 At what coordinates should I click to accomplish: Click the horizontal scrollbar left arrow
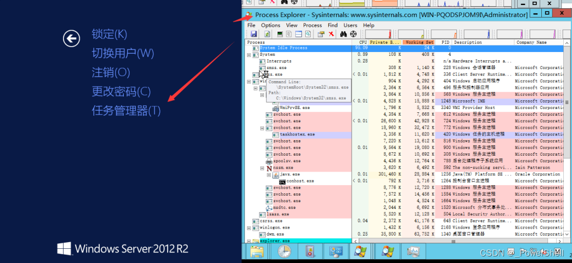pyautogui.click(x=355, y=241)
